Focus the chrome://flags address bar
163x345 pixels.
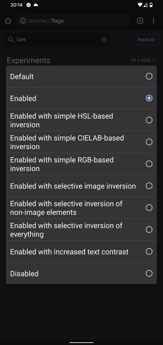coord(73,21)
